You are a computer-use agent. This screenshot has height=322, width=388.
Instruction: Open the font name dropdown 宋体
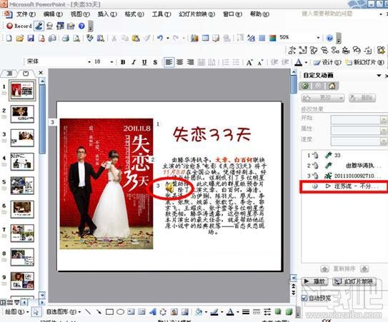click(x=89, y=62)
